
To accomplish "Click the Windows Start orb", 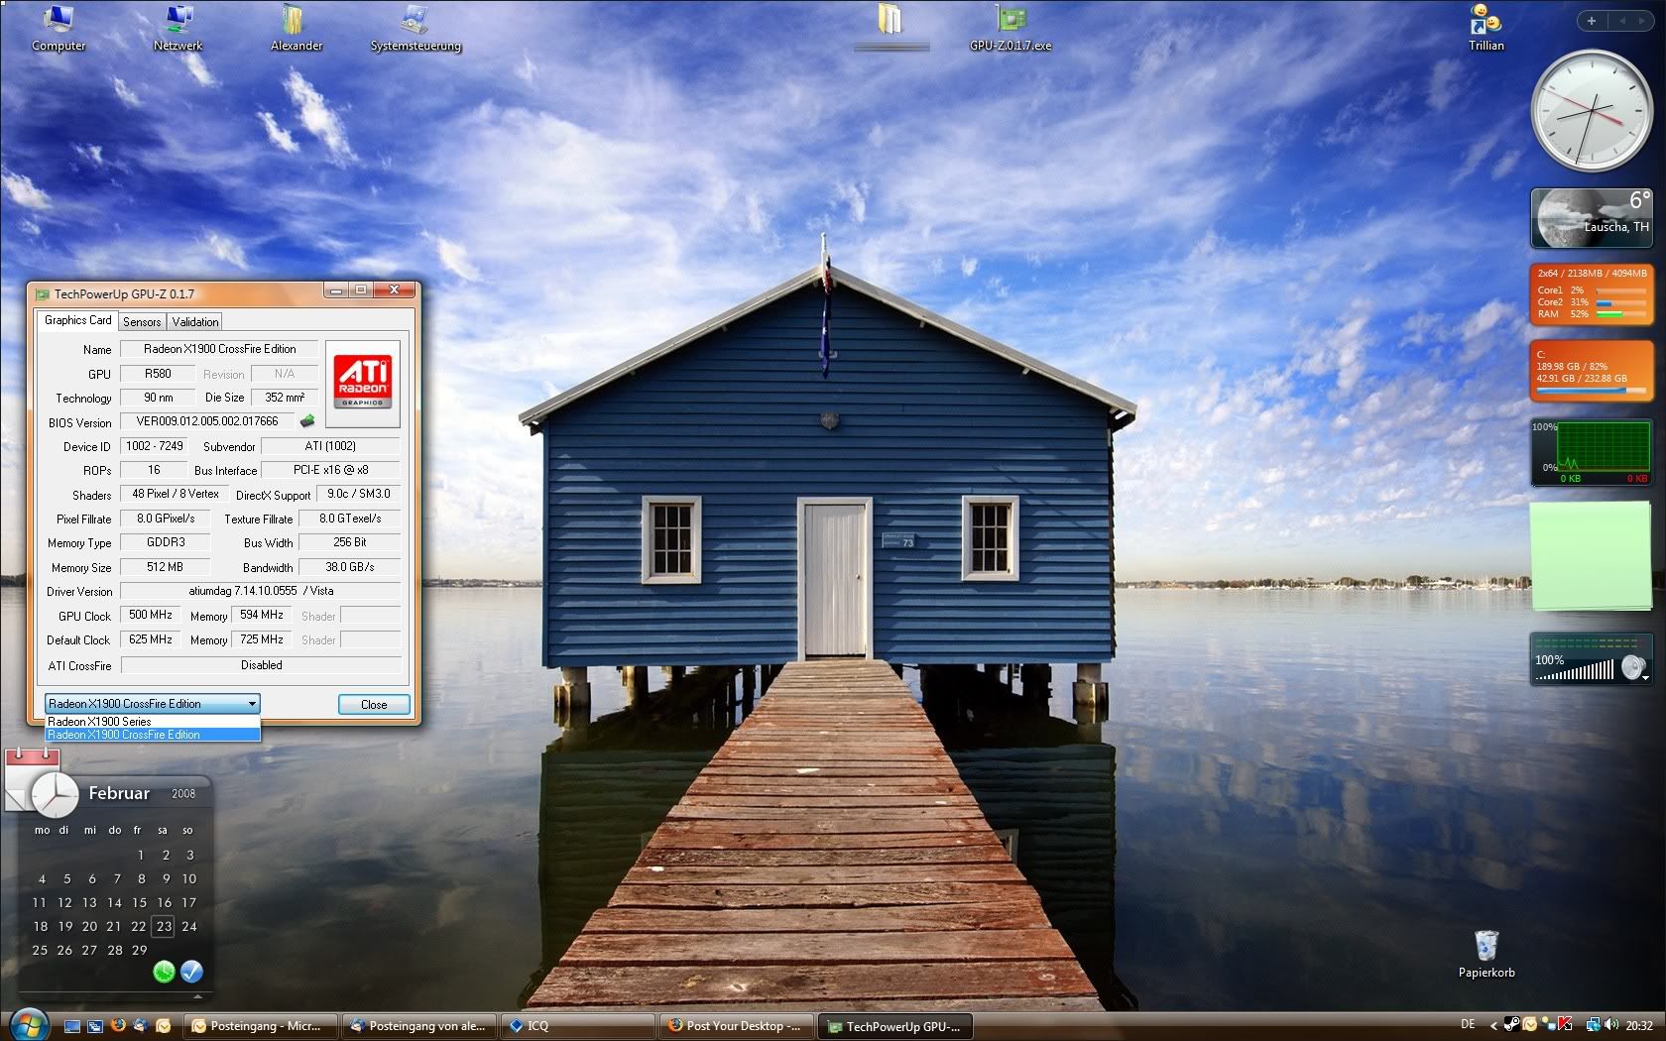I will tap(27, 1023).
